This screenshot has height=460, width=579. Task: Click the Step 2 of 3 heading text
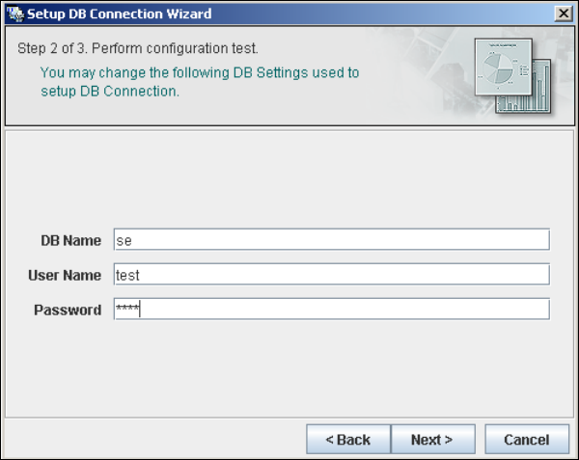tap(138, 48)
